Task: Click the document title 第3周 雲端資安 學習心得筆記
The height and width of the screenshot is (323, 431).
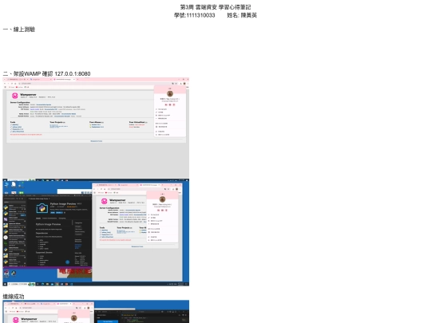Action: click(x=215, y=7)
